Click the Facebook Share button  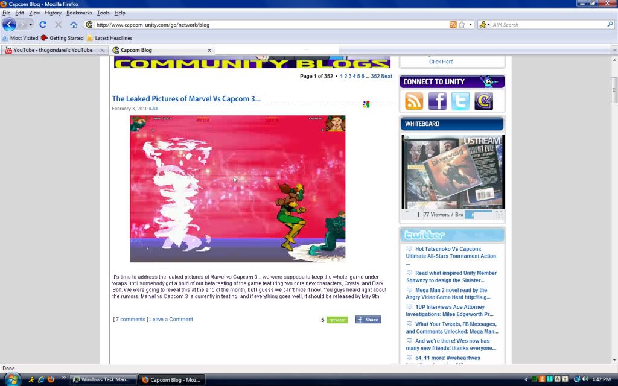[368, 320]
